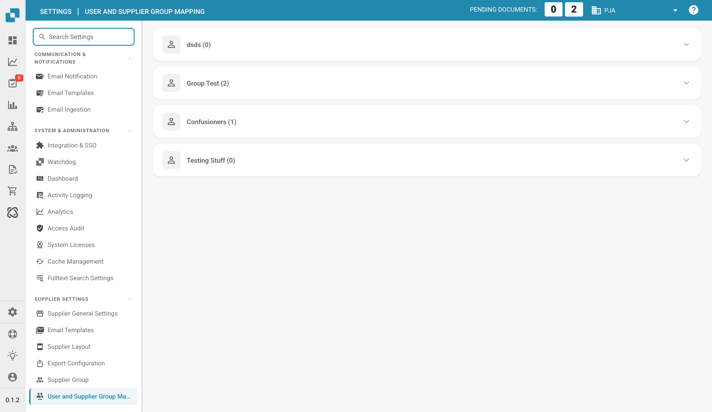Open the document approval rail icon
The image size is (712, 412).
point(13,169)
